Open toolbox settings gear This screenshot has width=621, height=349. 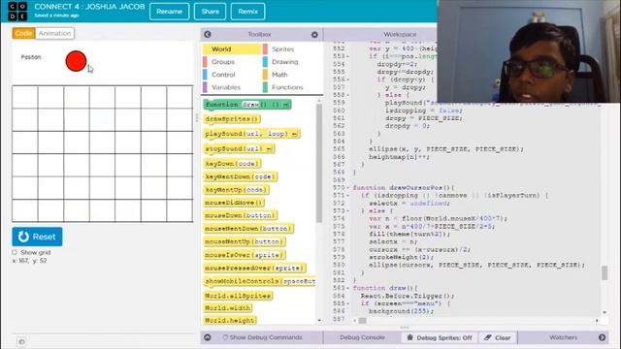point(314,35)
